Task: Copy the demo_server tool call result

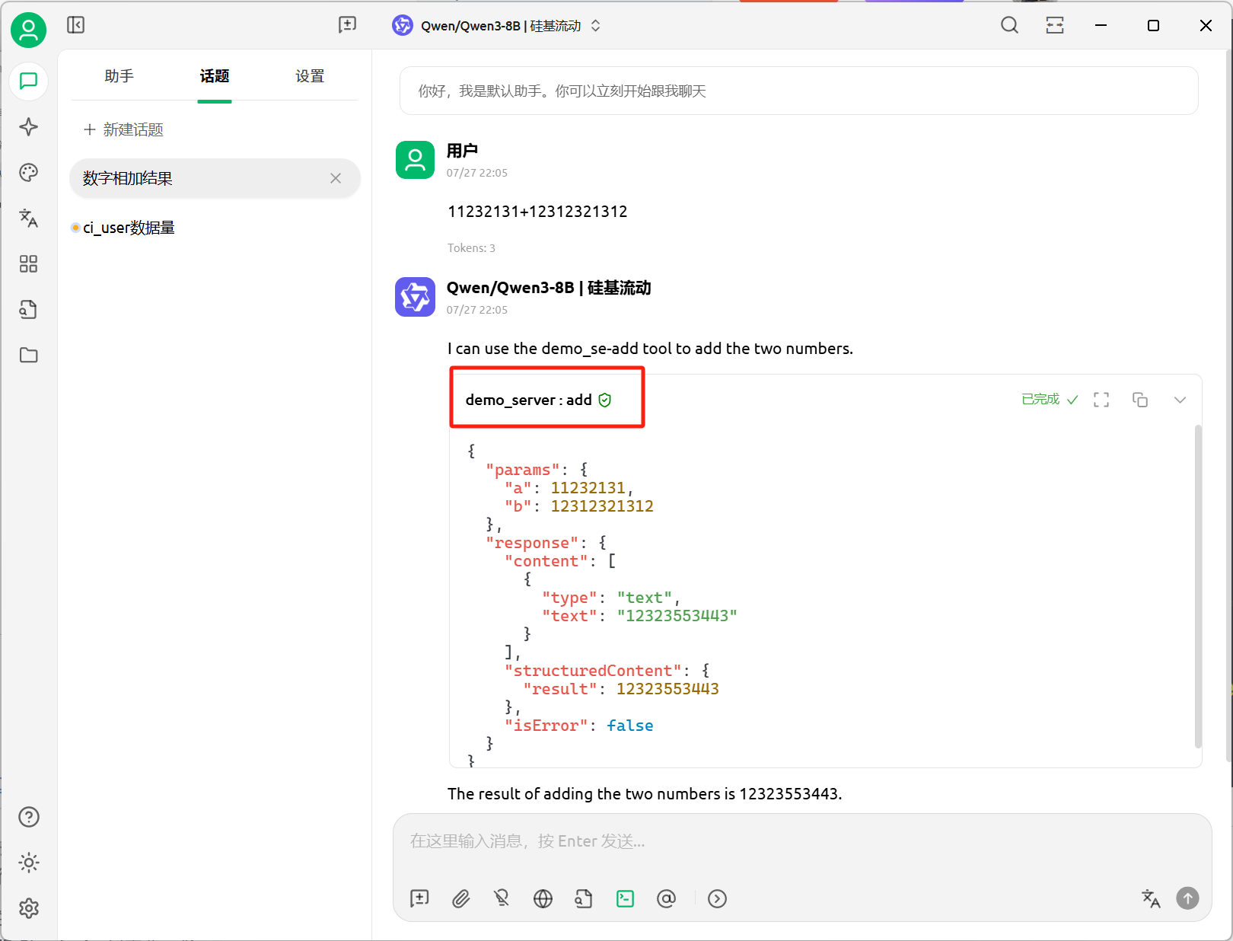Action: point(1139,400)
